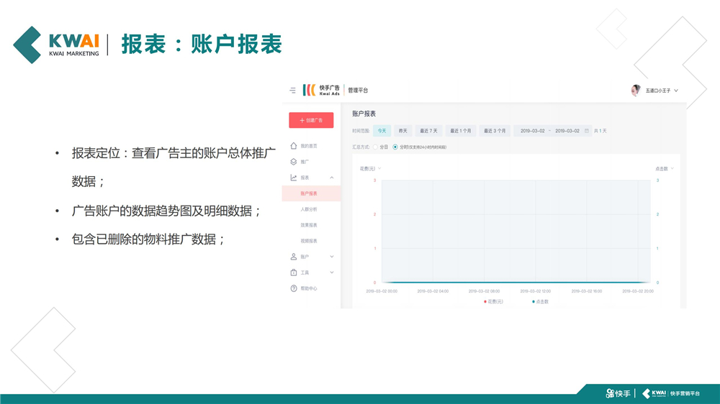Select the 最近 1 个月 time range

[461, 131]
